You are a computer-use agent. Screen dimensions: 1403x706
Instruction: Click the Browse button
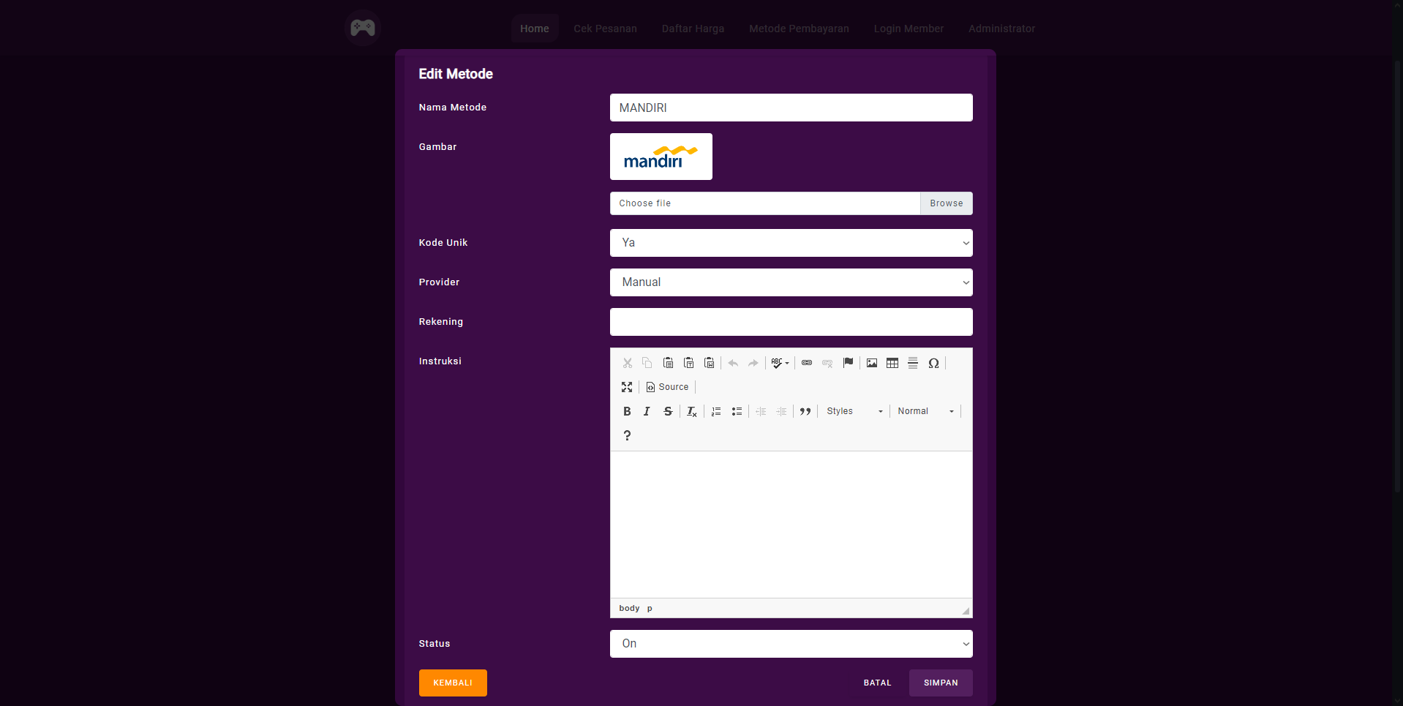pyautogui.click(x=947, y=203)
